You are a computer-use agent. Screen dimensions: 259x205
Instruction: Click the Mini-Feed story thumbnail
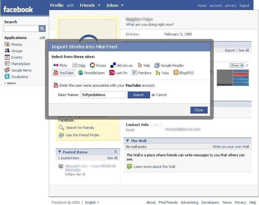coord(233,78)
